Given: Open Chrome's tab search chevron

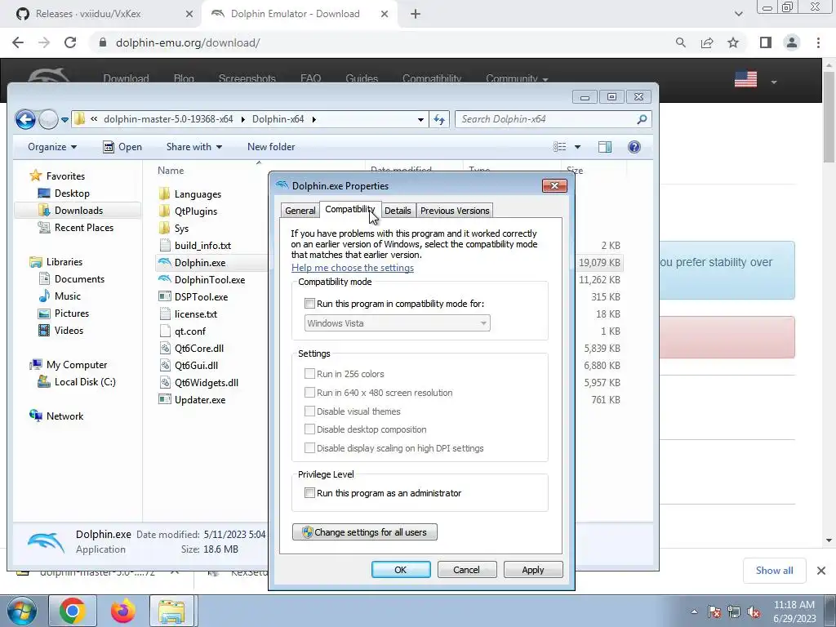Looking at the screenshot, I should click(738, 14).
